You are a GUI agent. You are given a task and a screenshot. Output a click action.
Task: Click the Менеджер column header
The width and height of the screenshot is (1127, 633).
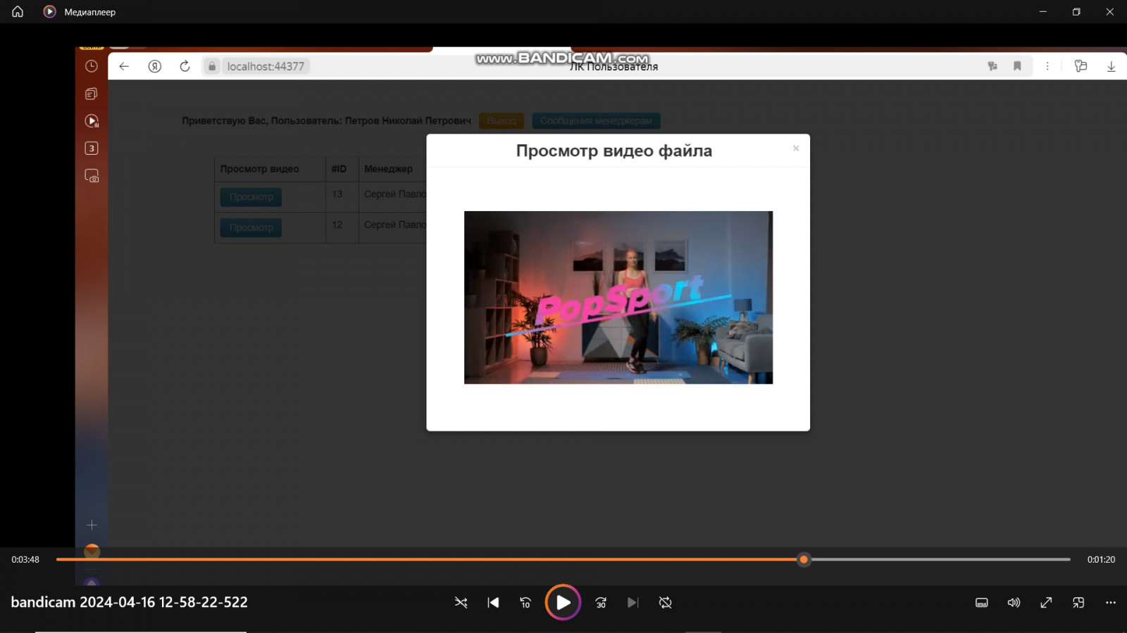[x=388, y=169]
